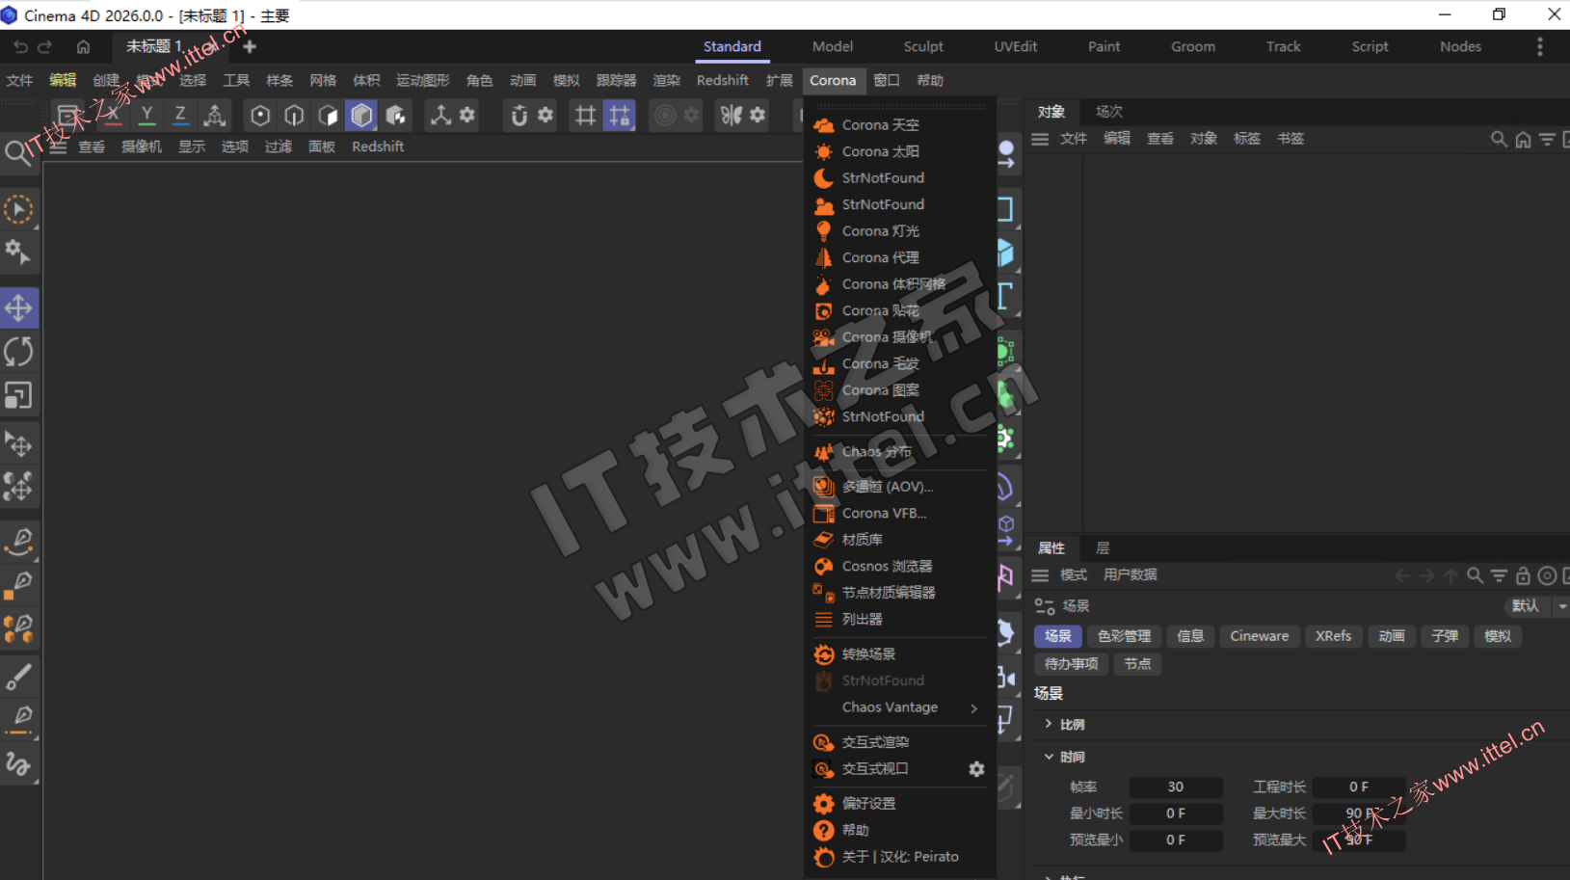Collapse the 时间 section
The height and width of the screenshot is (880, 1570).
click(x=1049, y=757)
